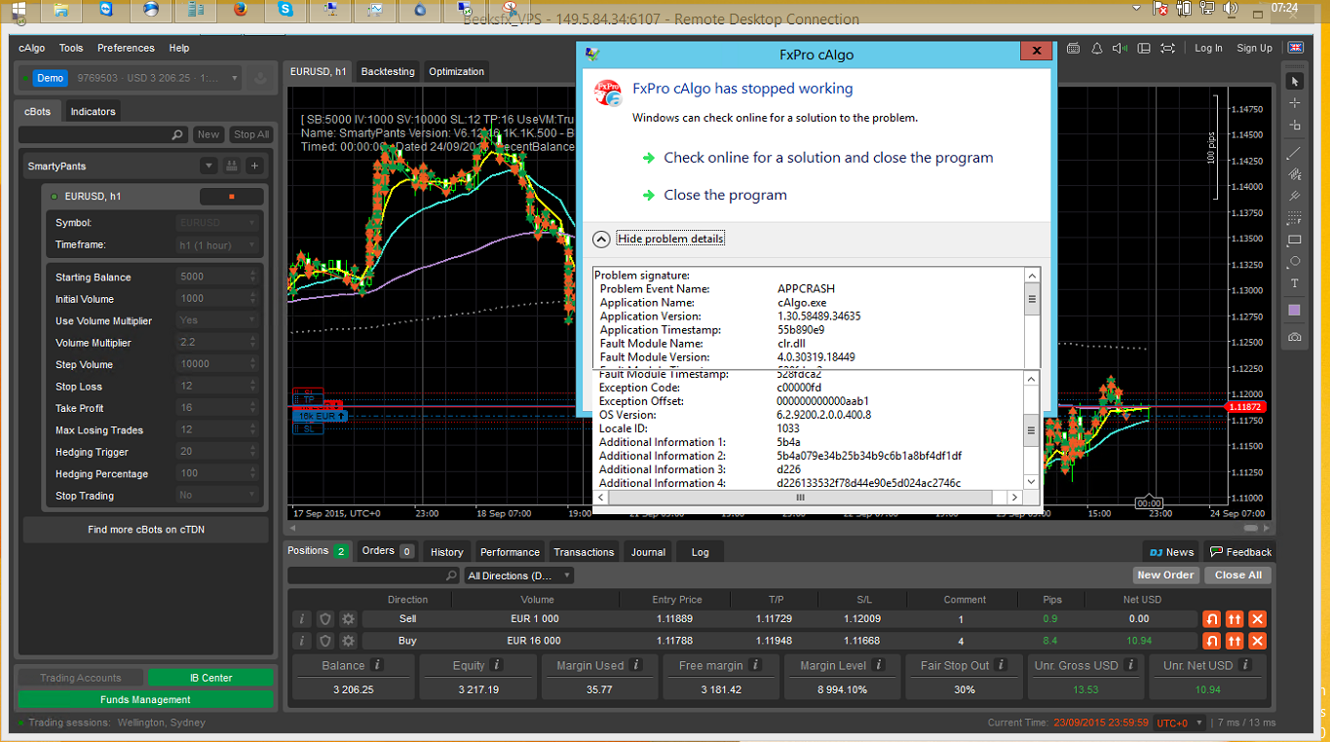Open the Tools menu
1330x742 pixels.
(71, 48)
